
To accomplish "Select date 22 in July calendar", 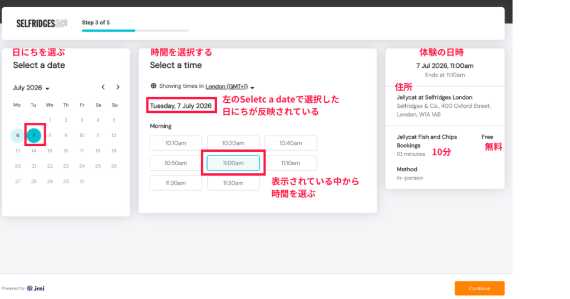I will coord(50,166).
